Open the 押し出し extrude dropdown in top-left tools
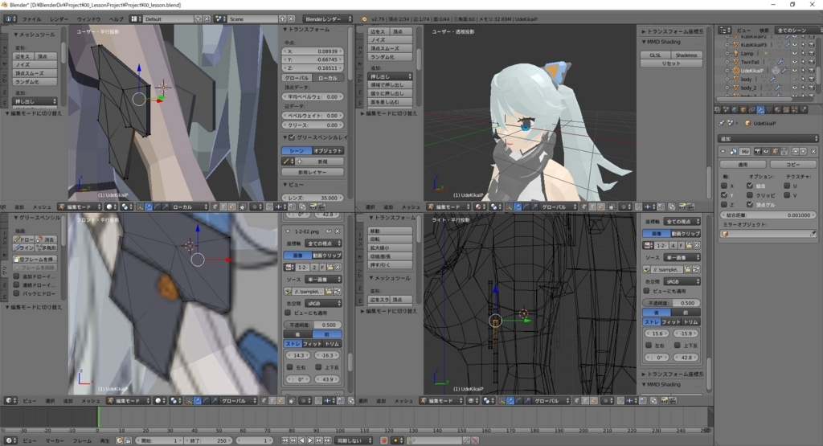This screenshot has width=823, height=446. 35,101
